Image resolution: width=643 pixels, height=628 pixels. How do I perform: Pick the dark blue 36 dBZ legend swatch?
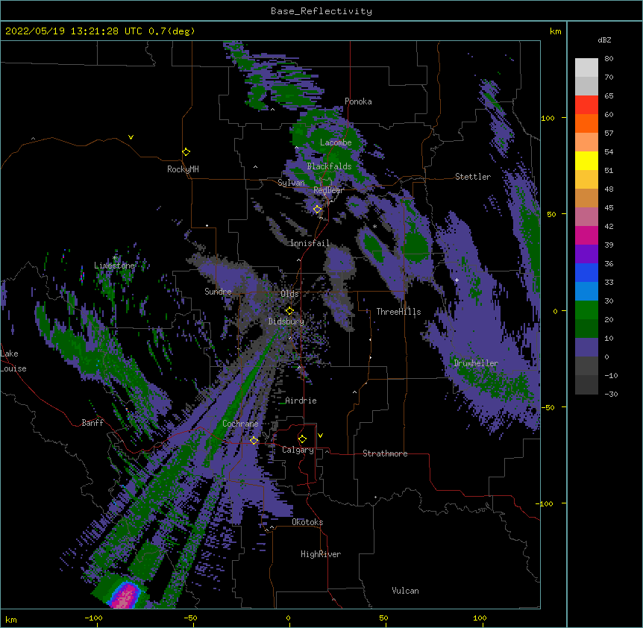coord(586,272)
